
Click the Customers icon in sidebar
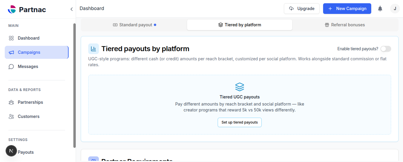[11, 116]
